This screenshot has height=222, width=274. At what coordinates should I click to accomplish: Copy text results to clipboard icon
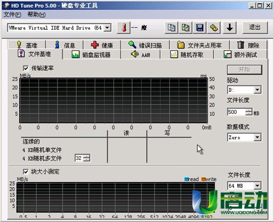pyautogui.click(x=171, y=27)
